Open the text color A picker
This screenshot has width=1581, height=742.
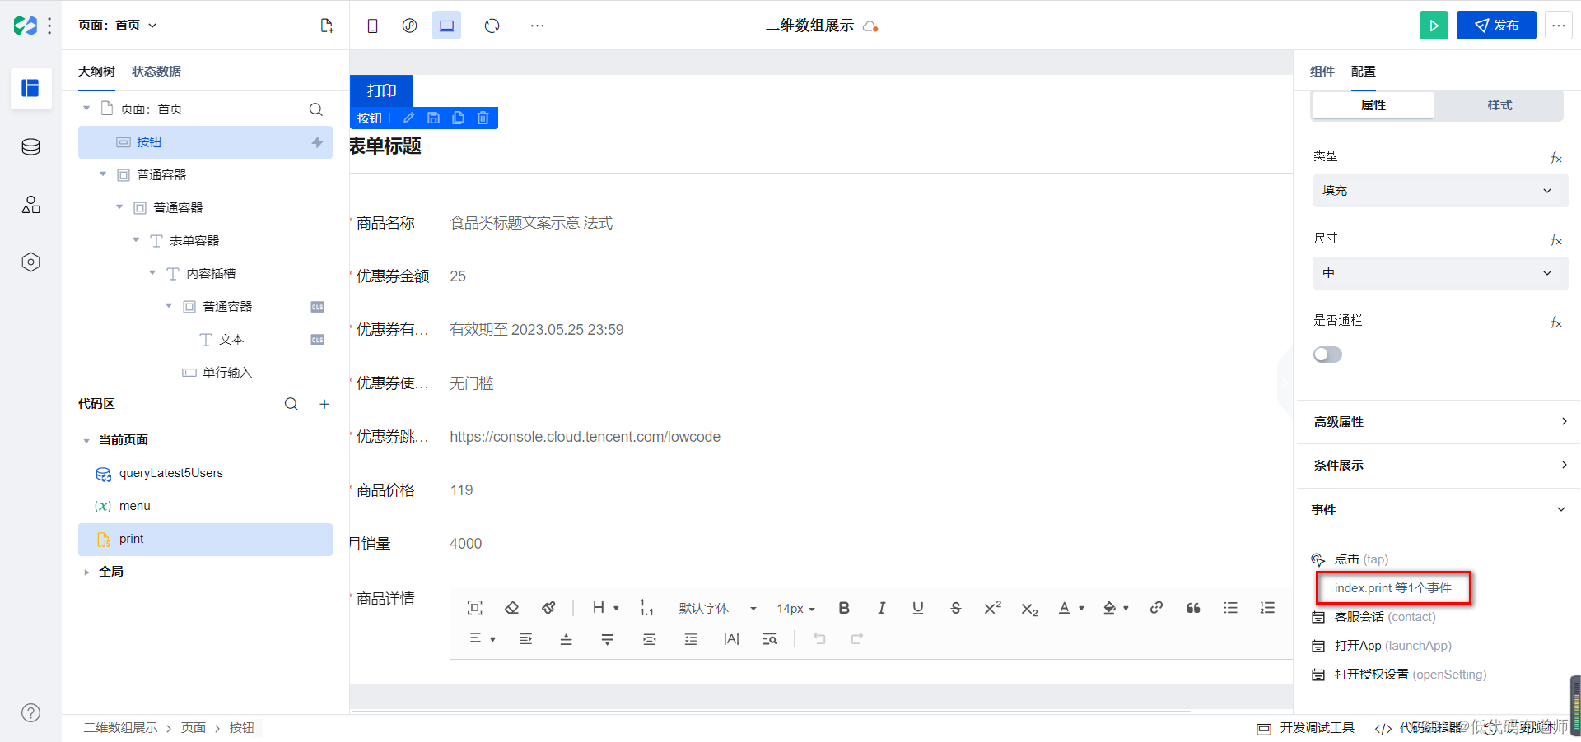(1070, 608)
